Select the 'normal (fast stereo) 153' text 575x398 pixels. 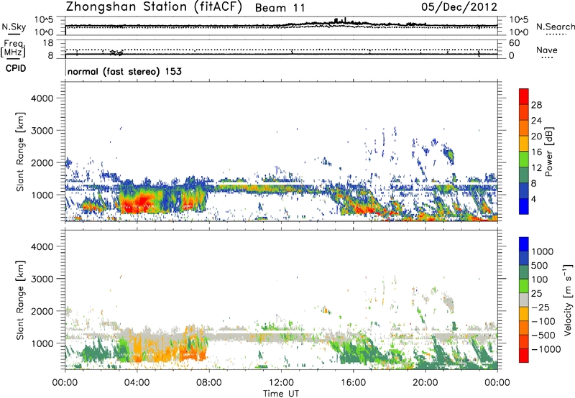coord(124,71)
